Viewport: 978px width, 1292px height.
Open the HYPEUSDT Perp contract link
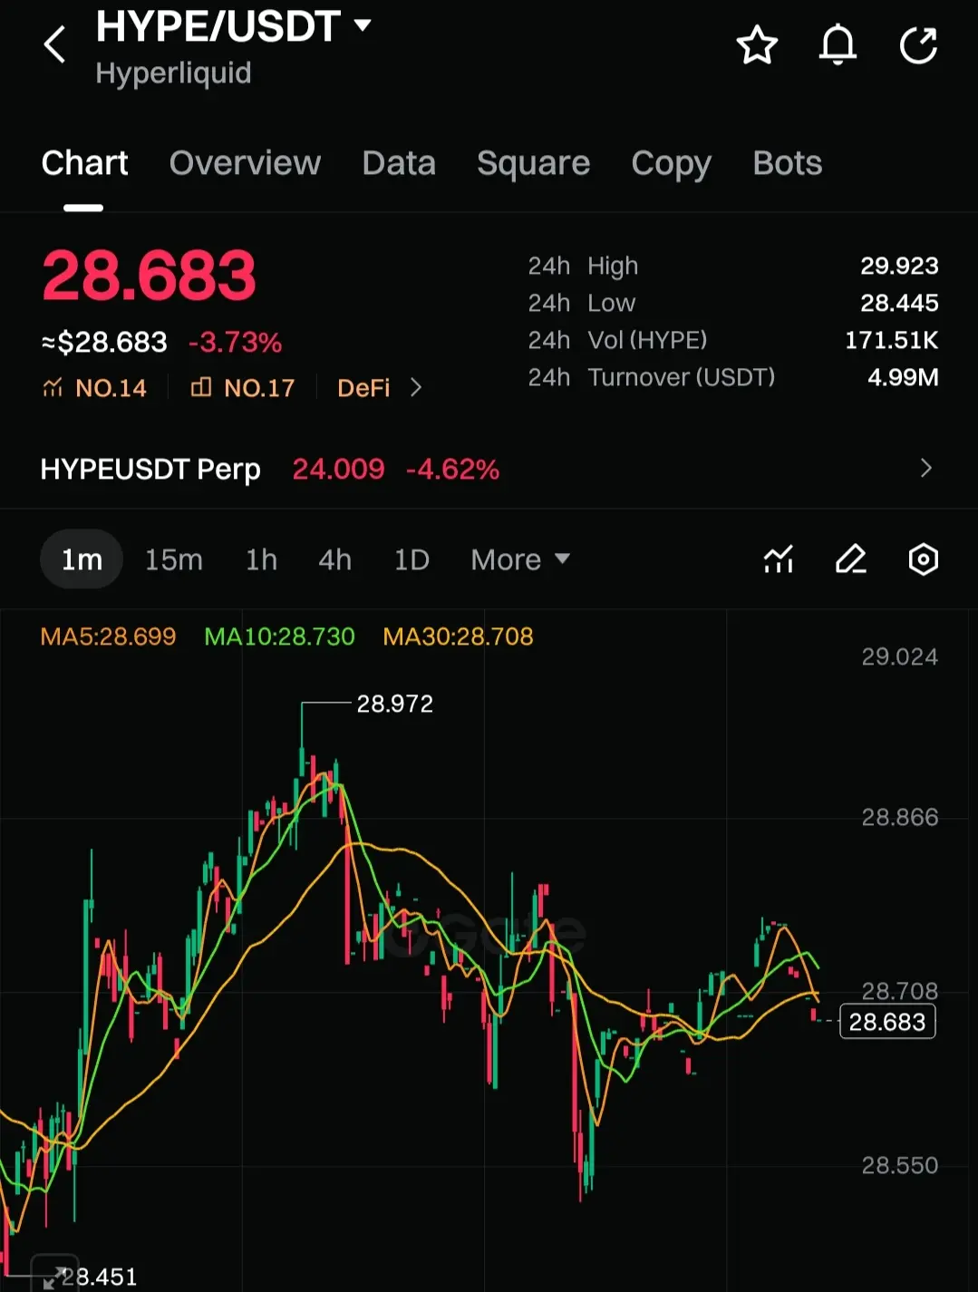click(x=150, y=469)
